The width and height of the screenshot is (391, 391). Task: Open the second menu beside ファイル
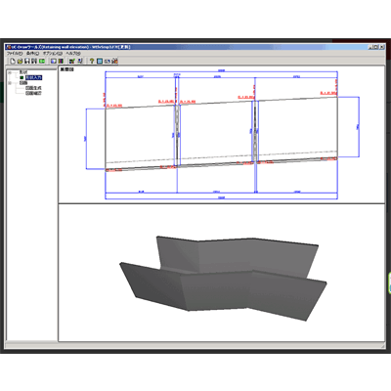(x=32, y=53)
